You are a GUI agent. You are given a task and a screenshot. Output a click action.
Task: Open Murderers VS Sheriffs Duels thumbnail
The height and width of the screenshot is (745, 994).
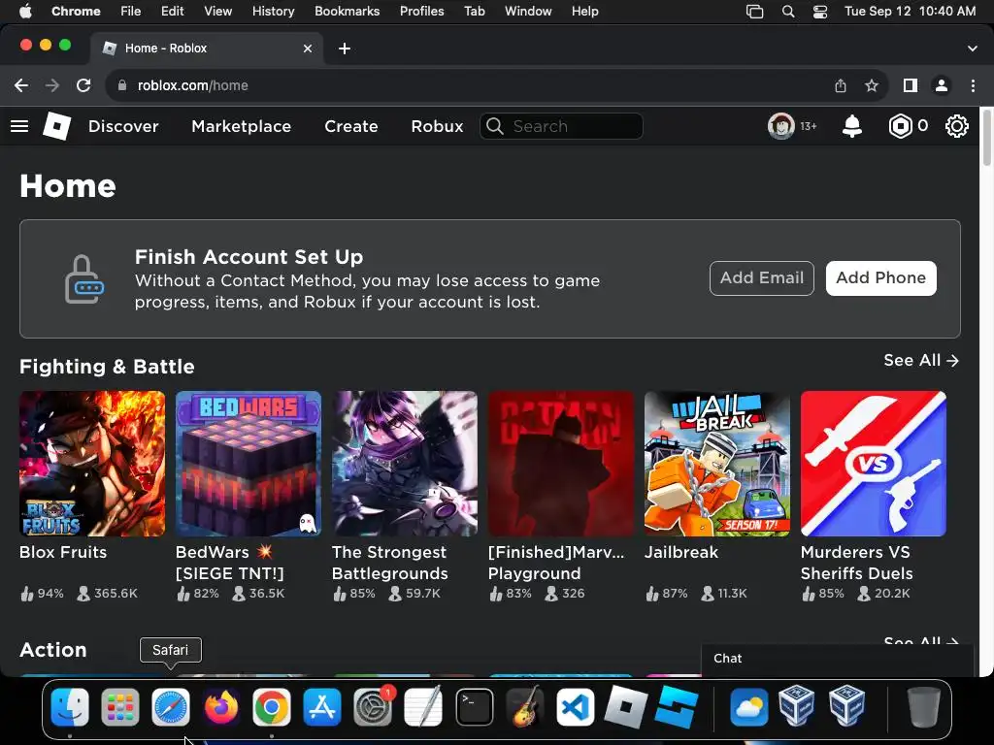pyautogui.click(x=874, y=464)
